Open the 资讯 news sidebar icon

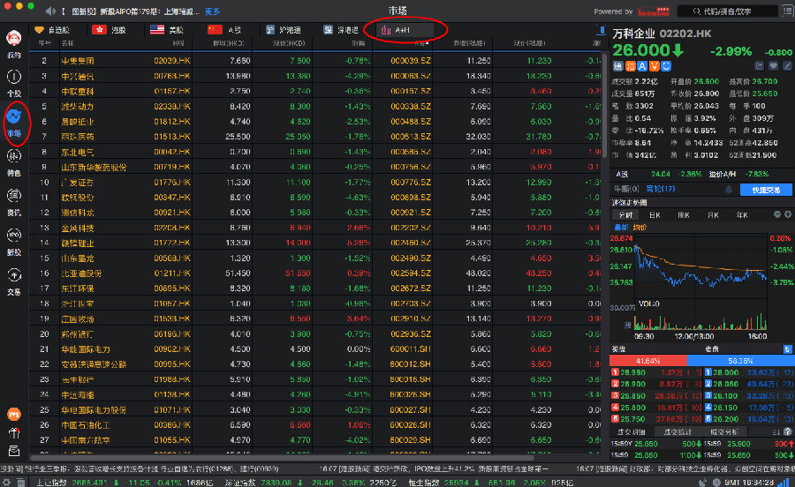13,195
